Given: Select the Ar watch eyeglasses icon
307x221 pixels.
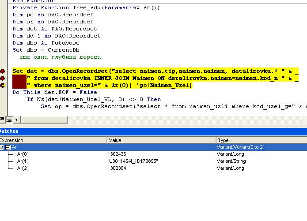Looking at the screenshot, I should click(2, 147).
